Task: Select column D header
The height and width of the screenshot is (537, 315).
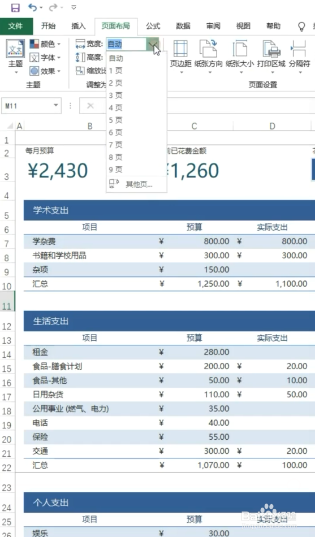Action: tap(272, 126)
